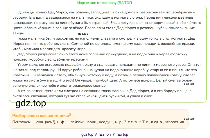Viewport: 210px width, 138px height.
Task: Click the line starting 'Пейзажем — сущ. (чем?)'
Action: point(98,122)
